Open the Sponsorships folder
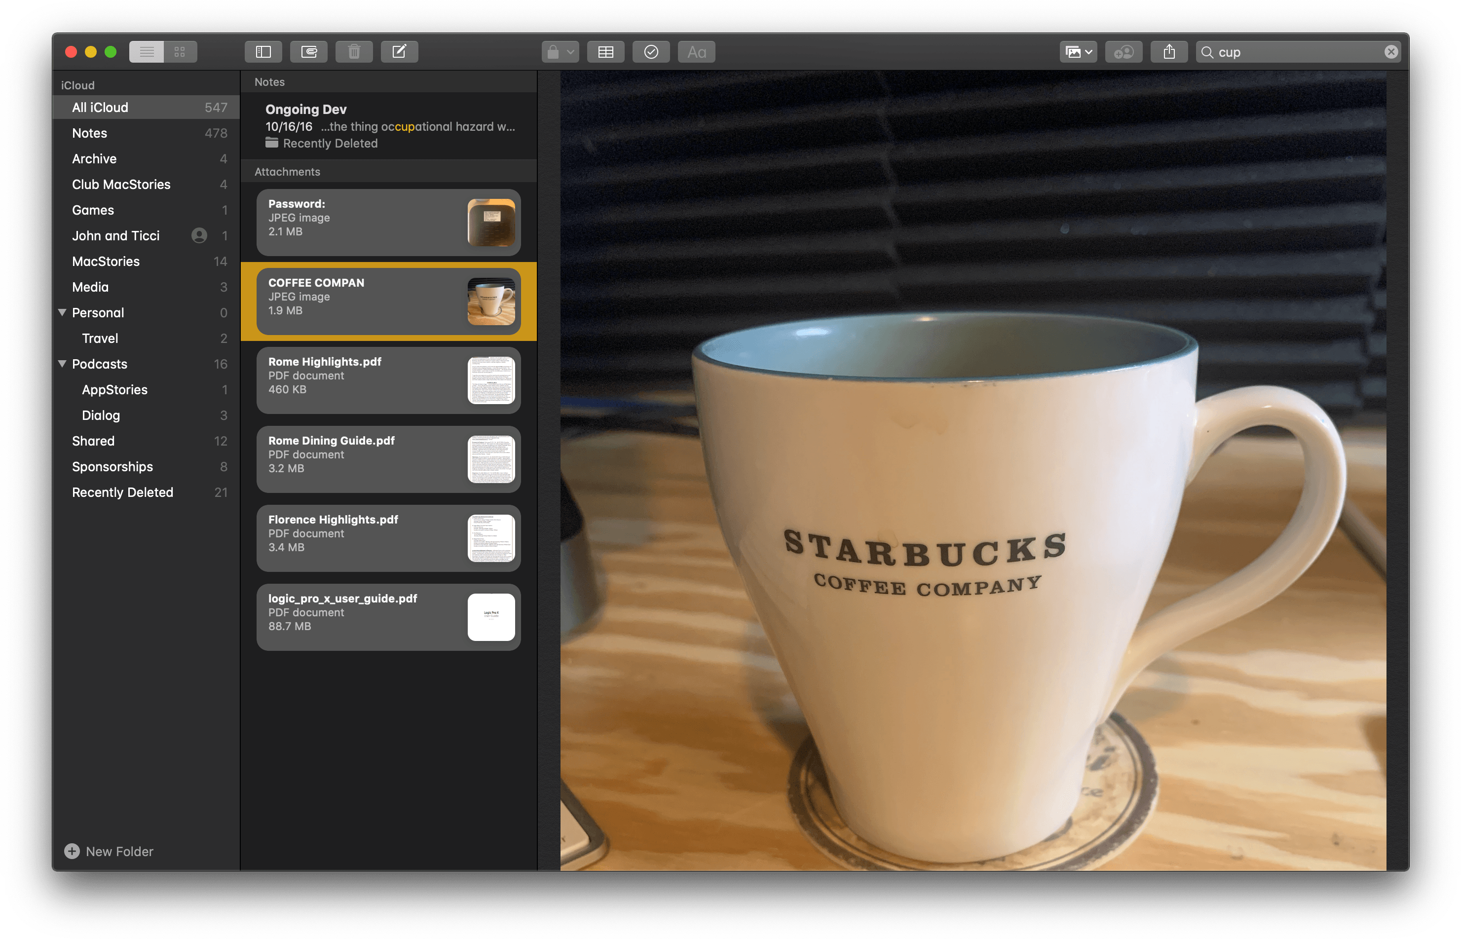This screenshot has width=1461, height=939. coord(147,466)
